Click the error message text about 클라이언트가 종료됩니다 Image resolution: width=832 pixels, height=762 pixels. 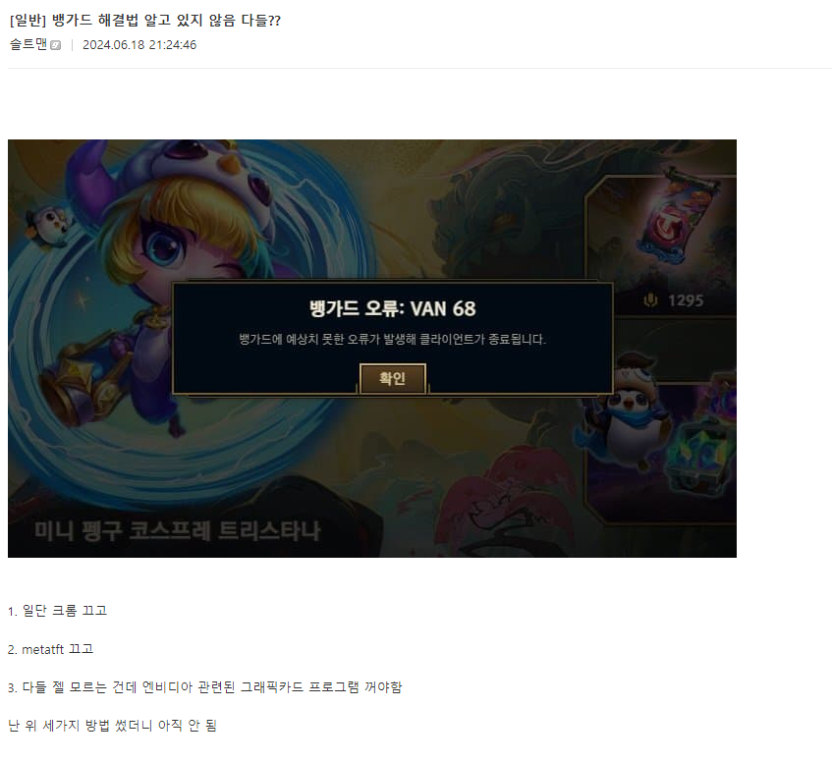(393, 339)
